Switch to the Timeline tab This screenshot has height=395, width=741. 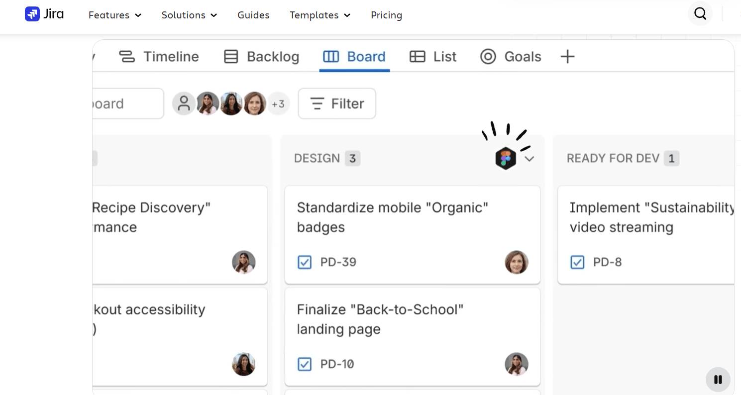159,57
